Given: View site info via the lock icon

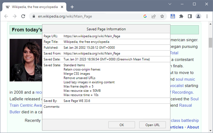Looking at the screenshot, I should (34, 16).
